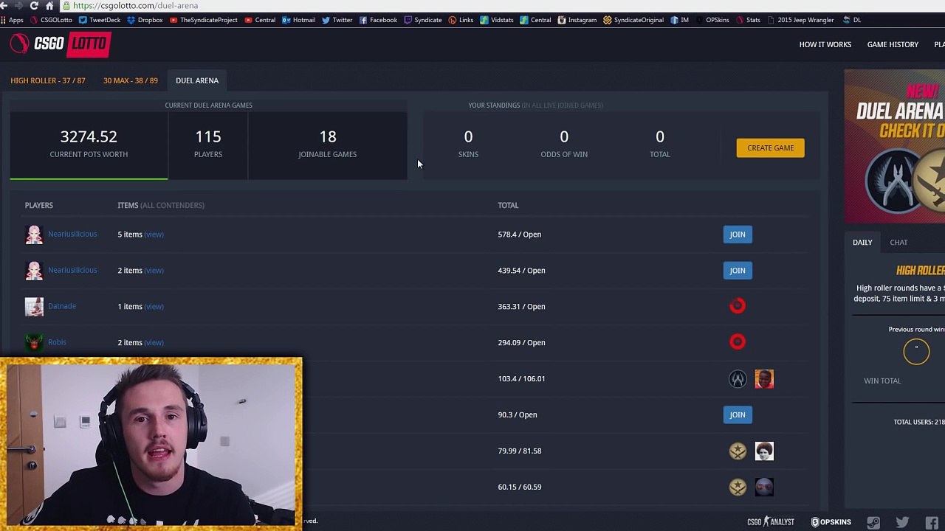This screenshot has height=531, width=945.
Task: Open the TweetDeck bookmark
Action: click(100, 20)
